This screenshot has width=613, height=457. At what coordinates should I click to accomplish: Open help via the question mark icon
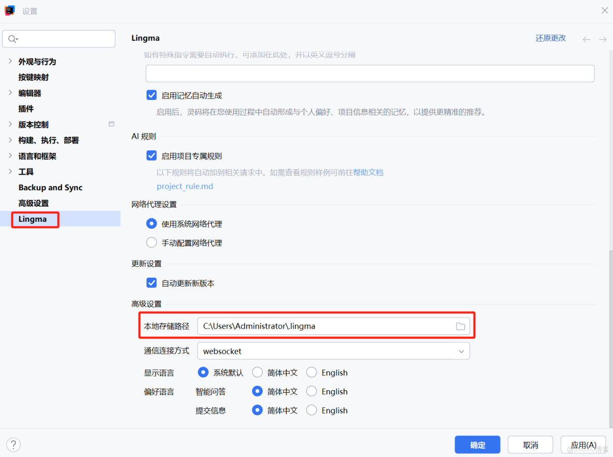pyautogui.click(x=13, y=445)
